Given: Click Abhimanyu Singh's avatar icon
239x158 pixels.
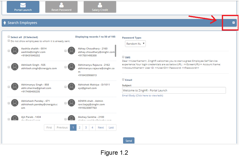Looking at the screenshot, I should (x=15, y=87).
